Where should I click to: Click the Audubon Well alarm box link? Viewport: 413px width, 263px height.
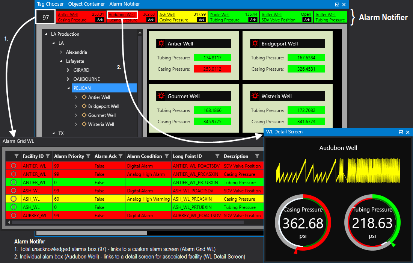pos(121,15)
